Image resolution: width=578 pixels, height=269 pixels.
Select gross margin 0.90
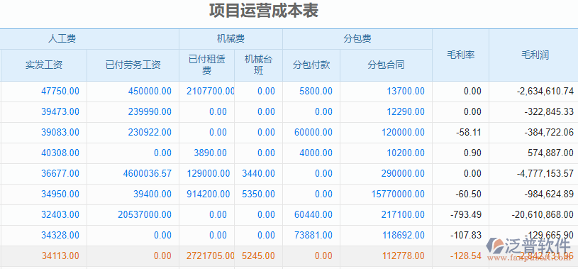point(472,153)
